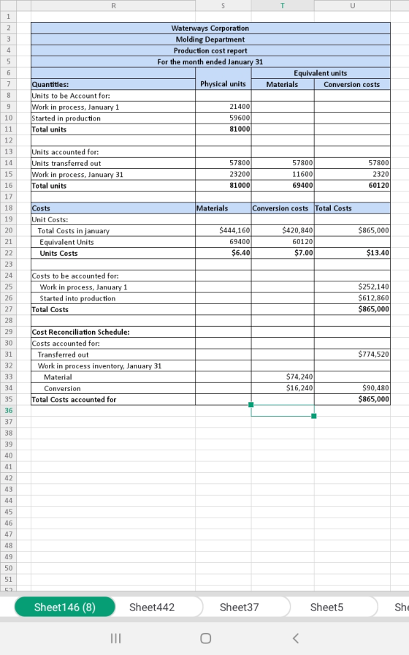Screen dimensions: 409x655
Task: Tap the Android recent apps icon
Action: click(x=115, y=638)
